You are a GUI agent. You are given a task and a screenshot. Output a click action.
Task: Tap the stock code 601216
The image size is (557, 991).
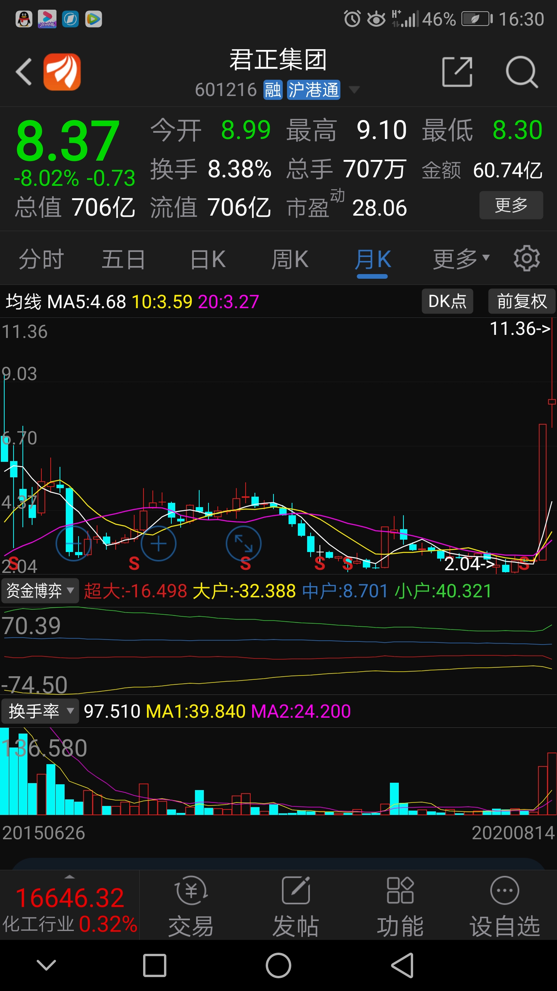point(226,90)
